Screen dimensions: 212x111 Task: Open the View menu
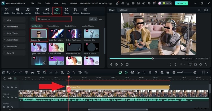click(x=56, y=3)
